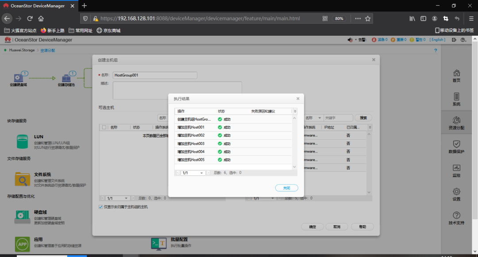The width and height of the screenshot is (478, 257).
Task: Close the 执行结果 dialog with X
Action: pyautogui.click(x=298, y=98)
